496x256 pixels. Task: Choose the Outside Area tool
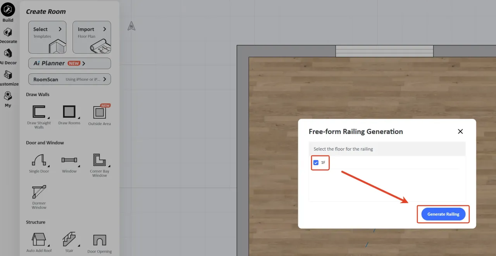tap(100, 113)
